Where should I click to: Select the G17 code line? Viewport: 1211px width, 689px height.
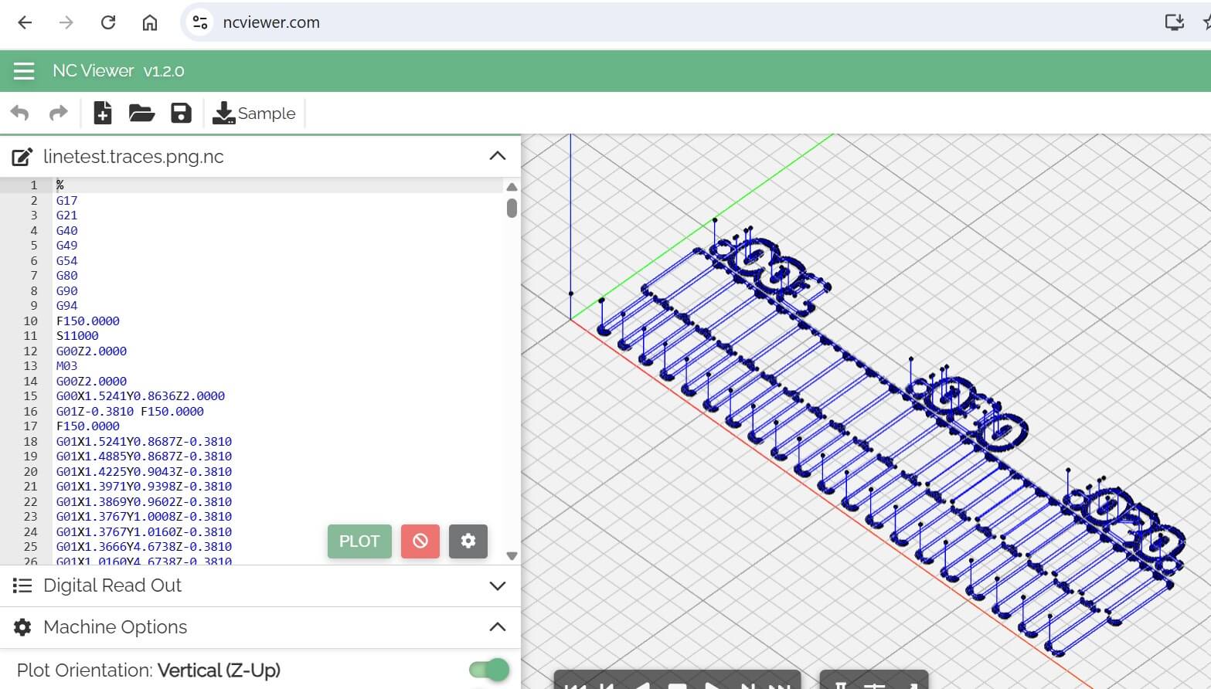pyautogui.click(x=66, y=201)
